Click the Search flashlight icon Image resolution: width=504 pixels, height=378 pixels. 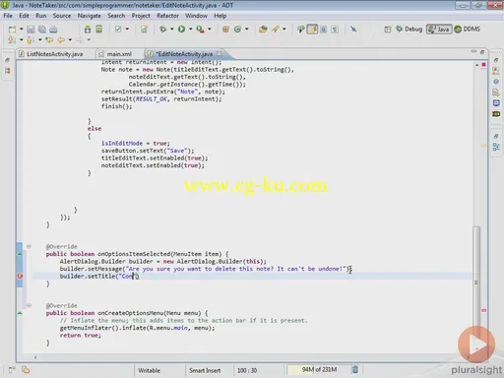(x=276, y=30)
